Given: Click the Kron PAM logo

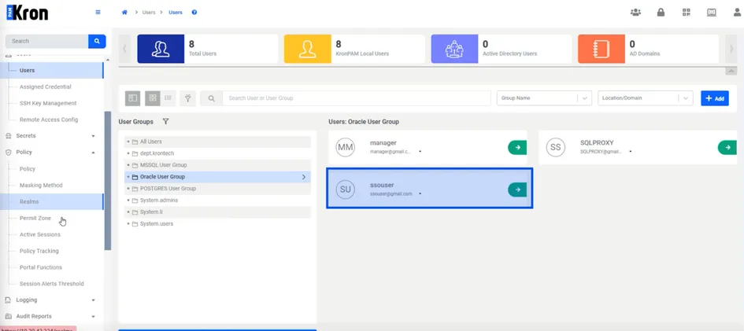Looking at the screenshot, I should click(x=27, y=13).
